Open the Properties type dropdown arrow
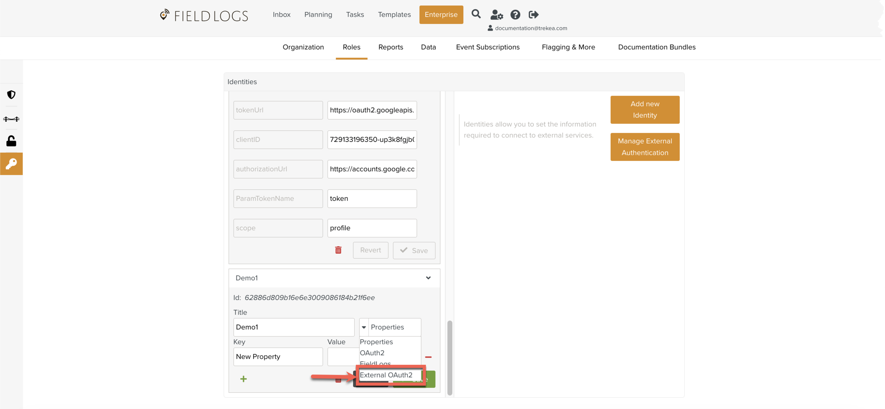 (364, 327)
